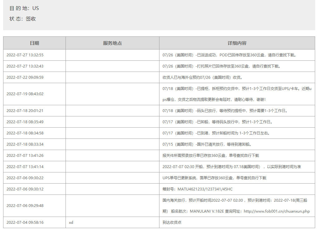Select the 目的地: US destination line
The width and height of the screenshot is (322, 230).
tap(24, 8)
